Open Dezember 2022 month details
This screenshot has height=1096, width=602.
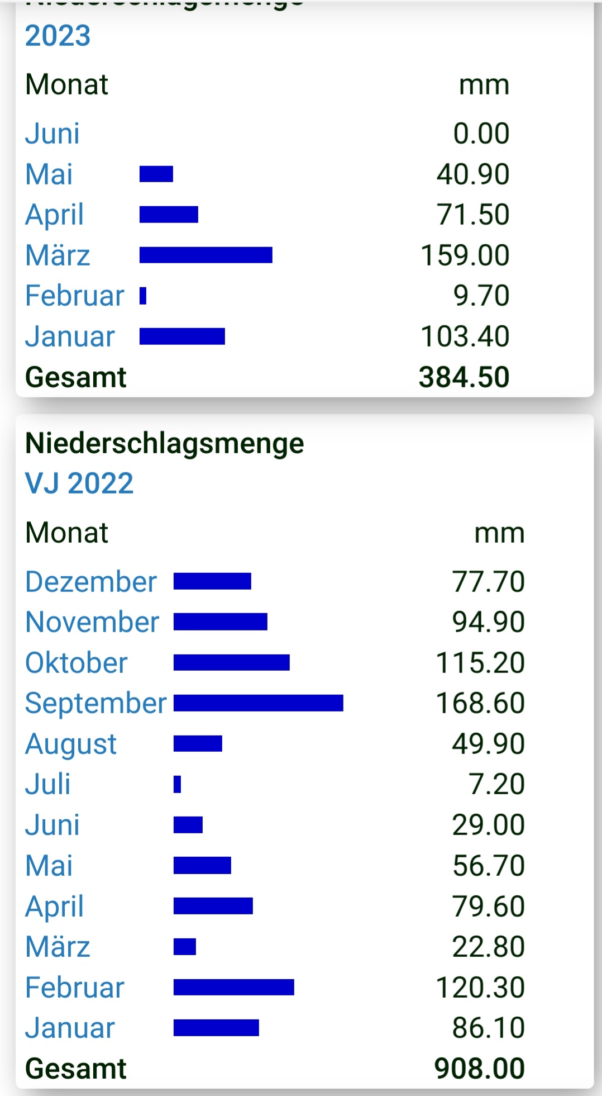coord(91,582)
